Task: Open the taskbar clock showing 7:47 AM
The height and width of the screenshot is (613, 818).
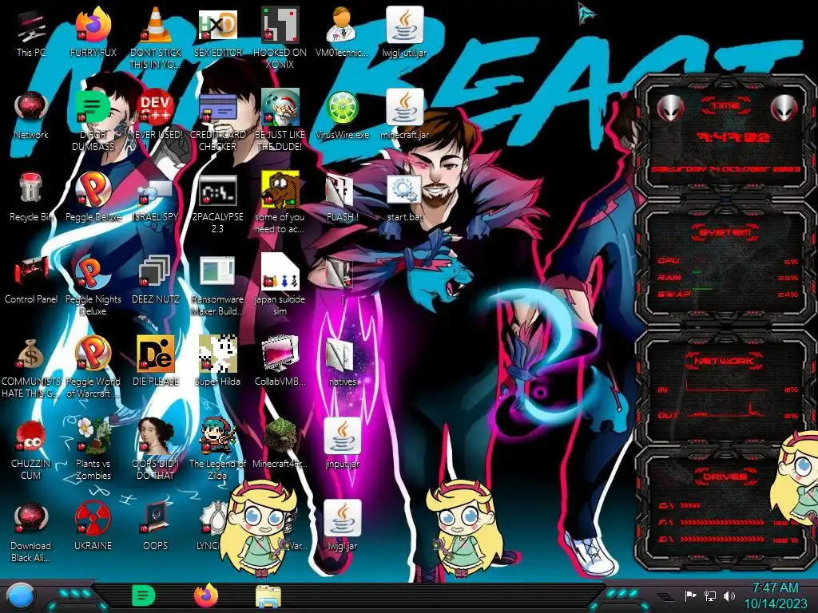Action: [775, 595]
